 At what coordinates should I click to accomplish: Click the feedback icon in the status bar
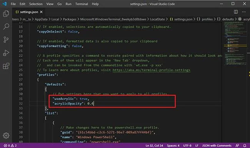[237, 146]
